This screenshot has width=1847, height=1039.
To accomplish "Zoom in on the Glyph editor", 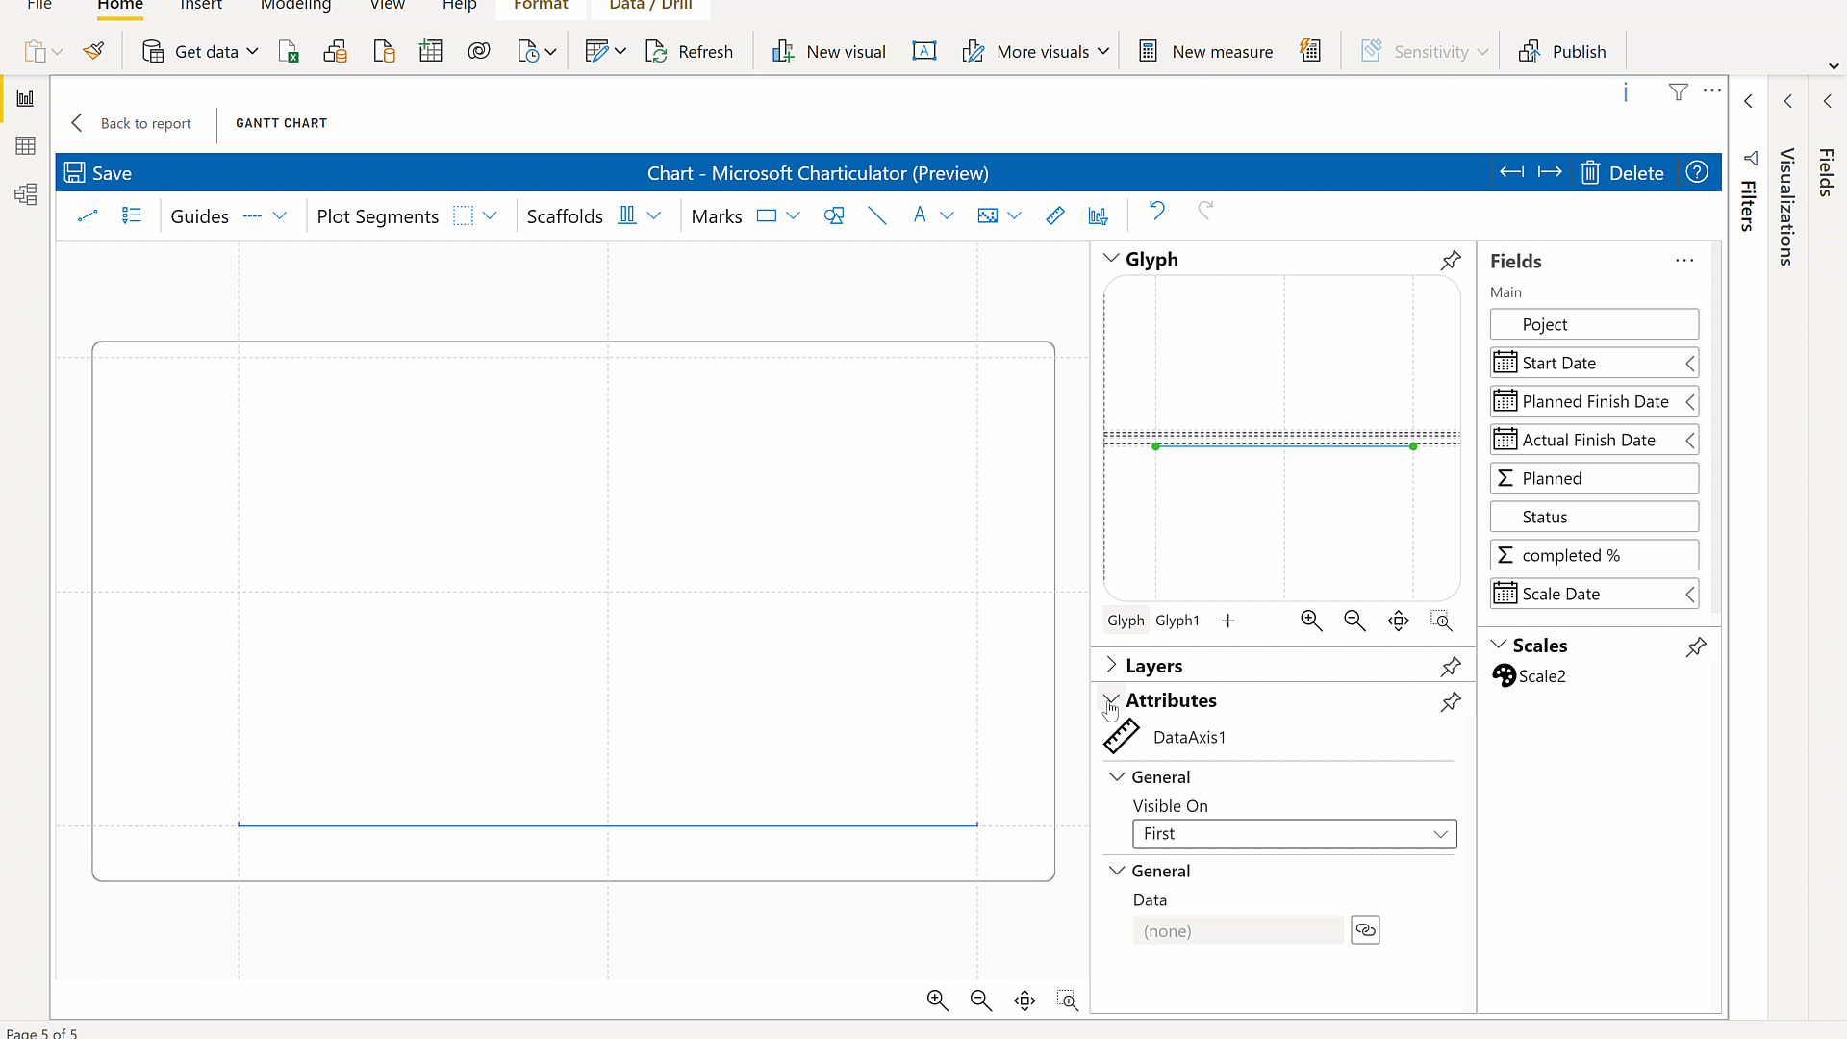I will click(x=1310, y=621).
